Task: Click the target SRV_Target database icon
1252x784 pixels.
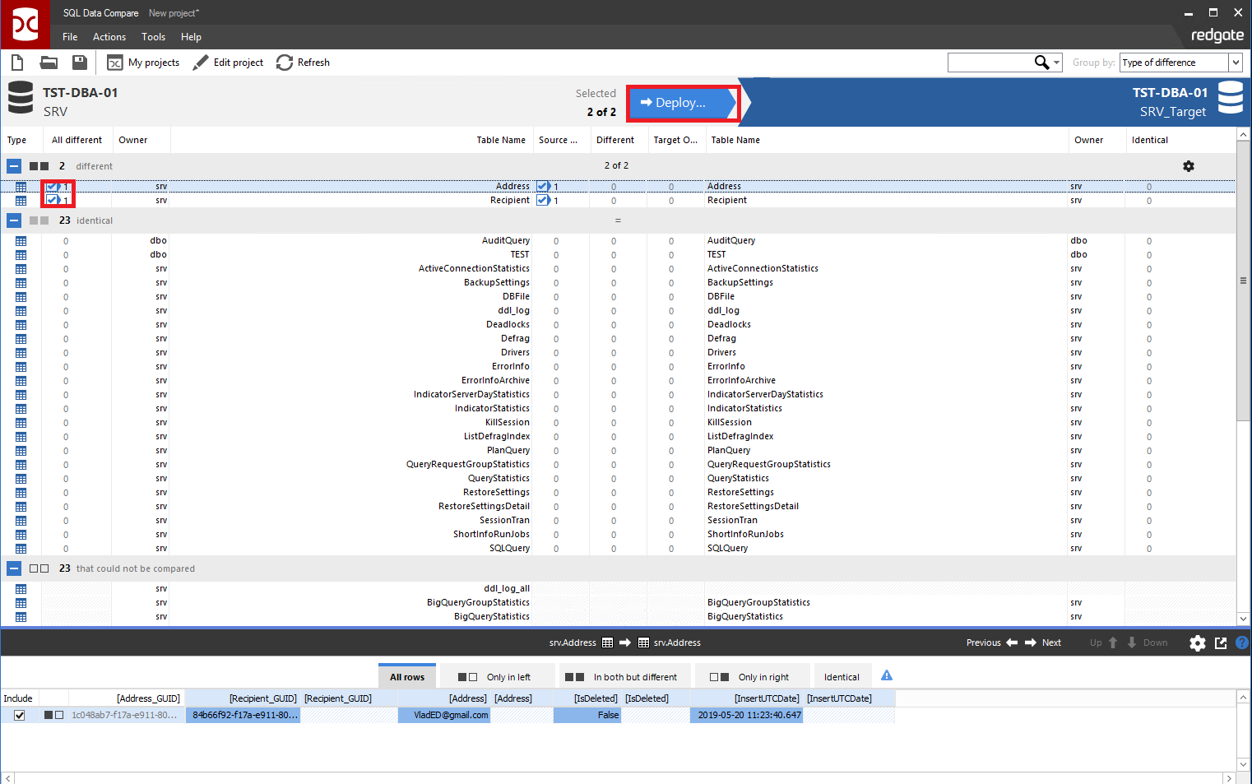Action: (x=1231, y=97)
